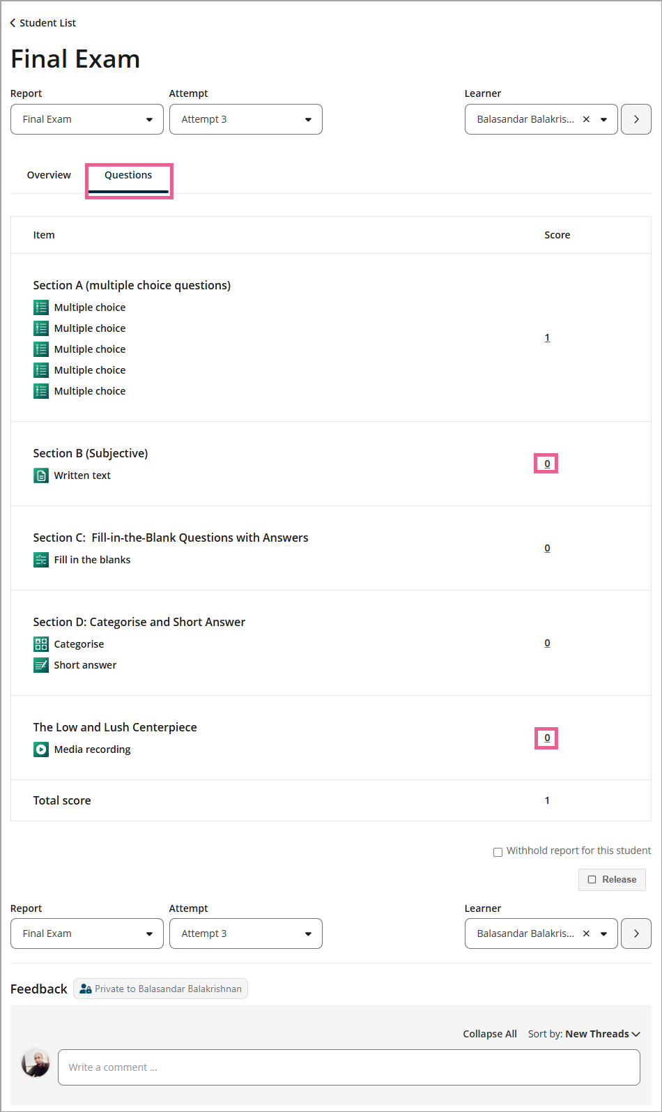Tick the Release checkbox button
This screenshot has height=1112, width=662.
[x=612, y=880]
